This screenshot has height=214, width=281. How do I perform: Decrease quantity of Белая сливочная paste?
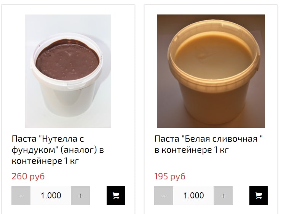click(164, 196)
